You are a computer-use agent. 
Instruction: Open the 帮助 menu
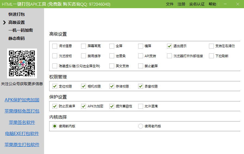coord(212,4)
